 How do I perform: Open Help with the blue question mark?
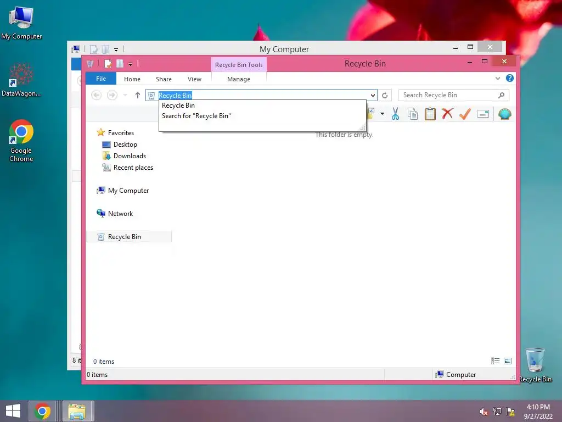coord(510,78)
